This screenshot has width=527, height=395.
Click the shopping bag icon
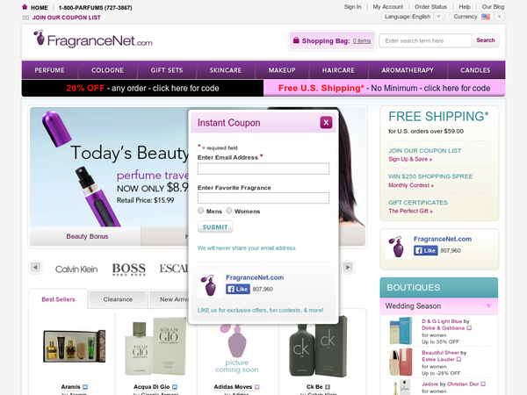[296, 40]
